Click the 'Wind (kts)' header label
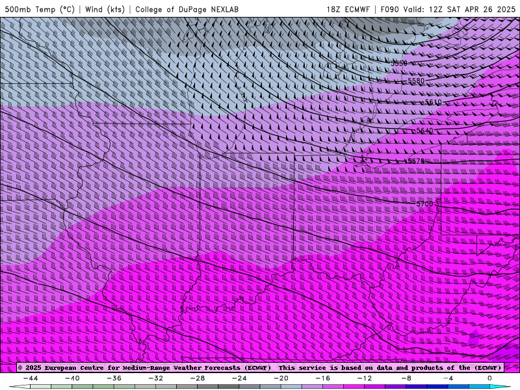Screen dimensions: 520x390 [x=105, y=9]
